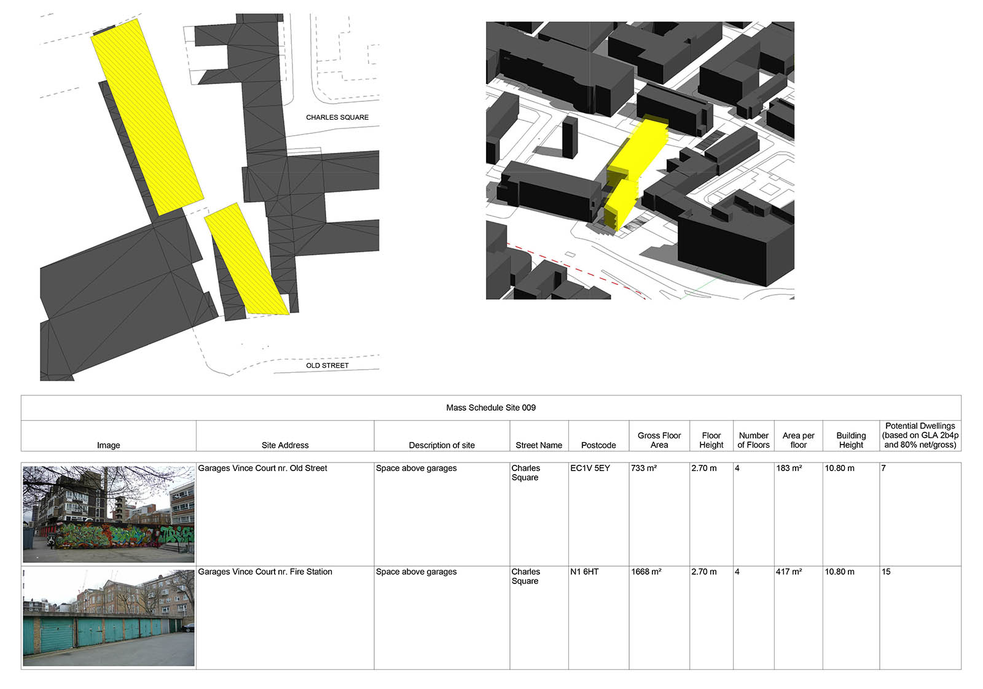Click the EC1V 5EY postcode cell
The image size is (983, 689).
coord(590,469)
